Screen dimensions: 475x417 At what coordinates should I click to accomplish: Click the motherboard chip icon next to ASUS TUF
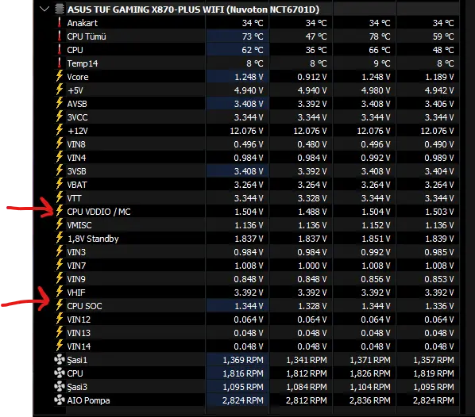60,10
